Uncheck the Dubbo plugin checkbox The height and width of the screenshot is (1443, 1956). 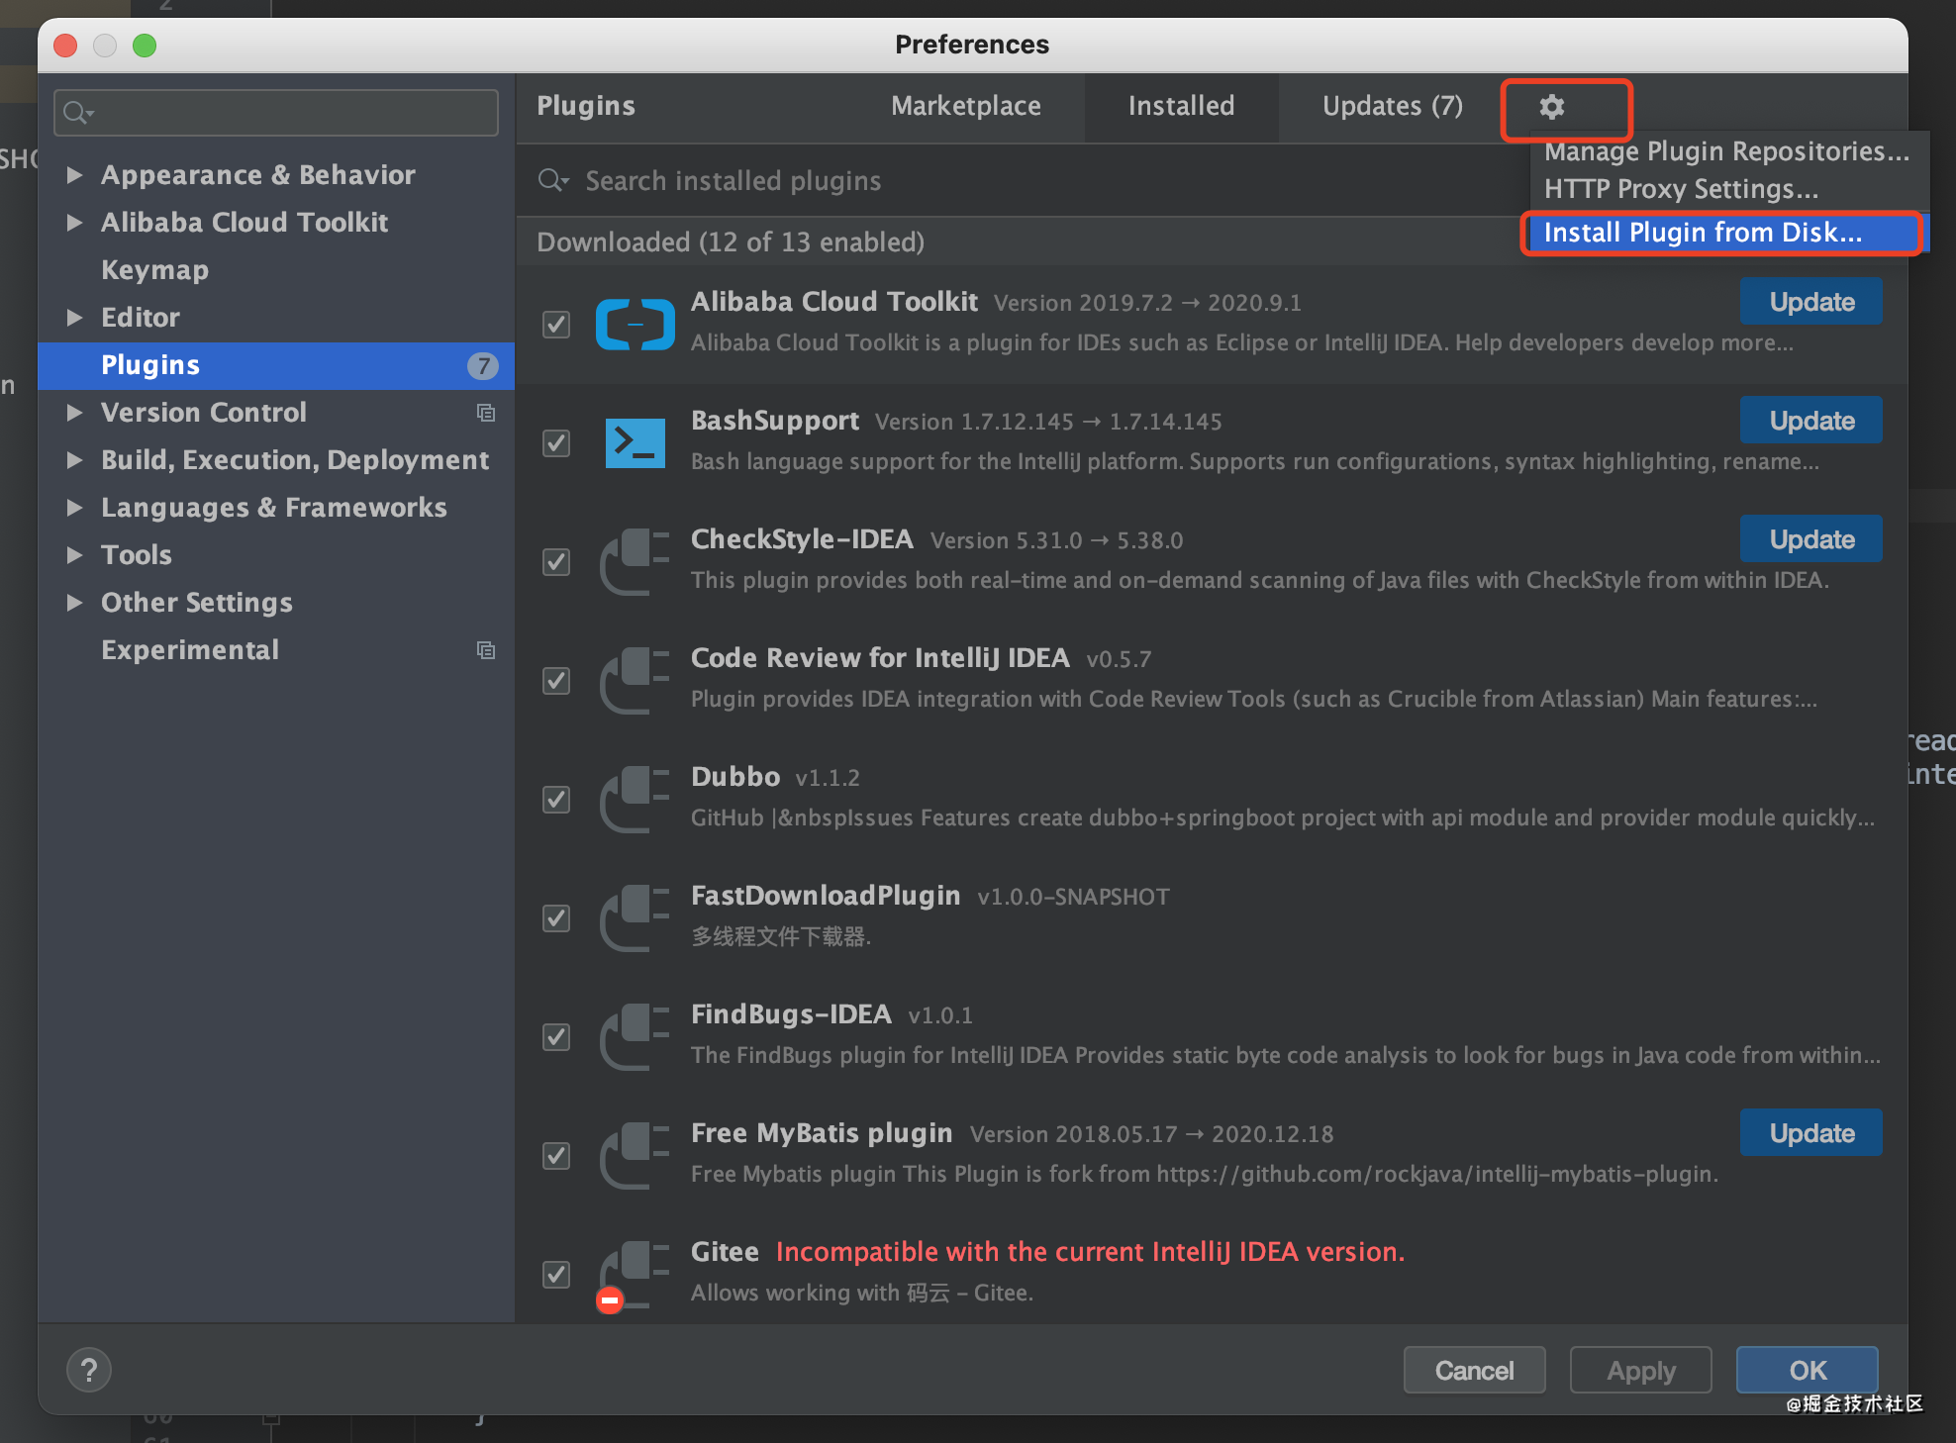pos(556,799)
